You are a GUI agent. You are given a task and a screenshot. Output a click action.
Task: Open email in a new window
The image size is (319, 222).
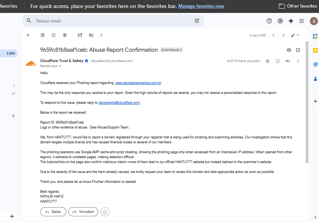pos(298,50)
